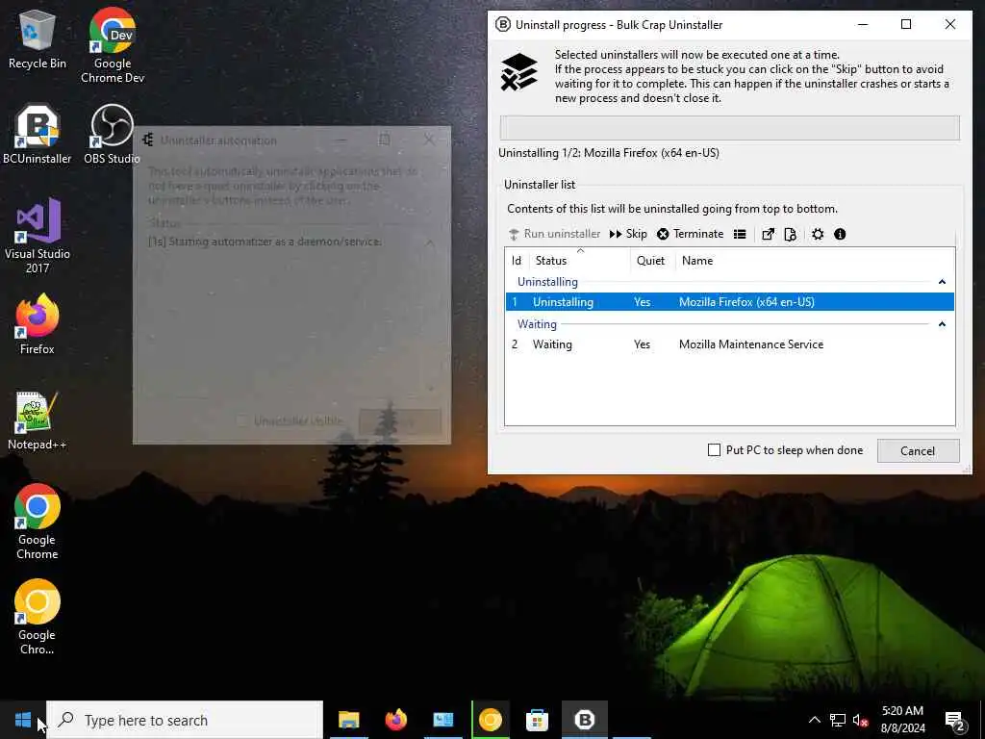Select Visual Studio 2017 desktop icon
The width and height of the screenshot is (985, 739).
tap(38, 236)
